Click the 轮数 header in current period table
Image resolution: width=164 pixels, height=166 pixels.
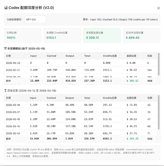(x=150, y=56)
